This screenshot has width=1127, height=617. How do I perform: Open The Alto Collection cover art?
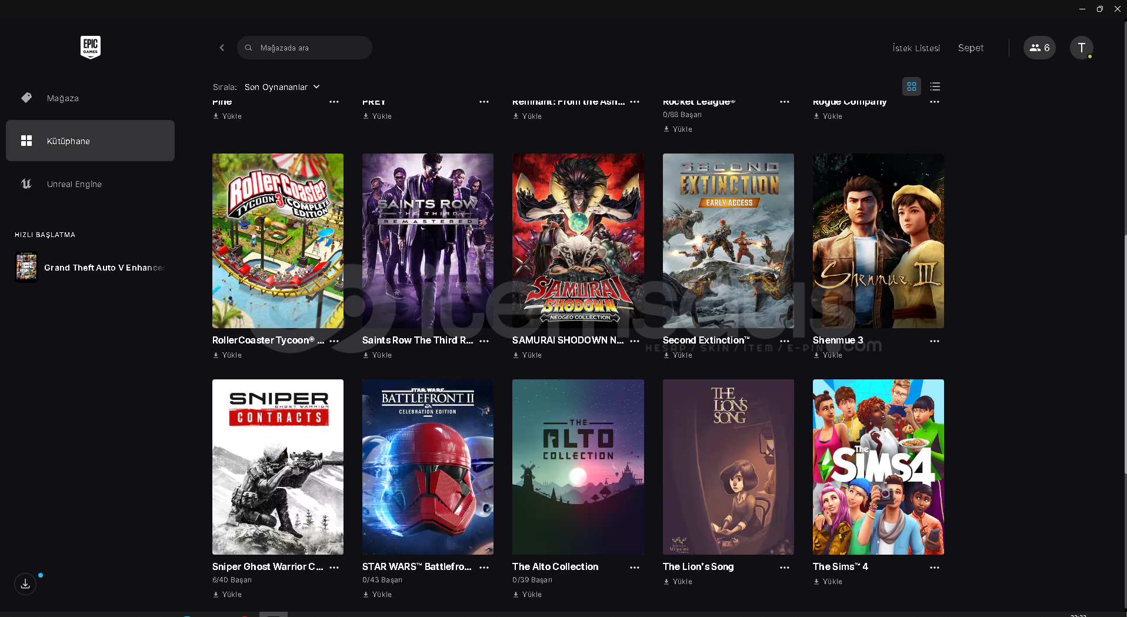point(578,467)
